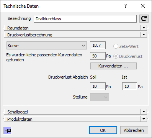Click the Bezeichnung field containing Dralldurchlass

[85, 19]
